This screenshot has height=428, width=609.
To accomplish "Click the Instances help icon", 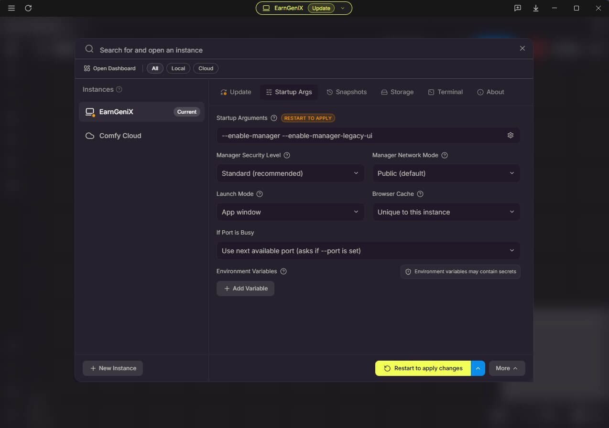I will (x=119, y=89).
